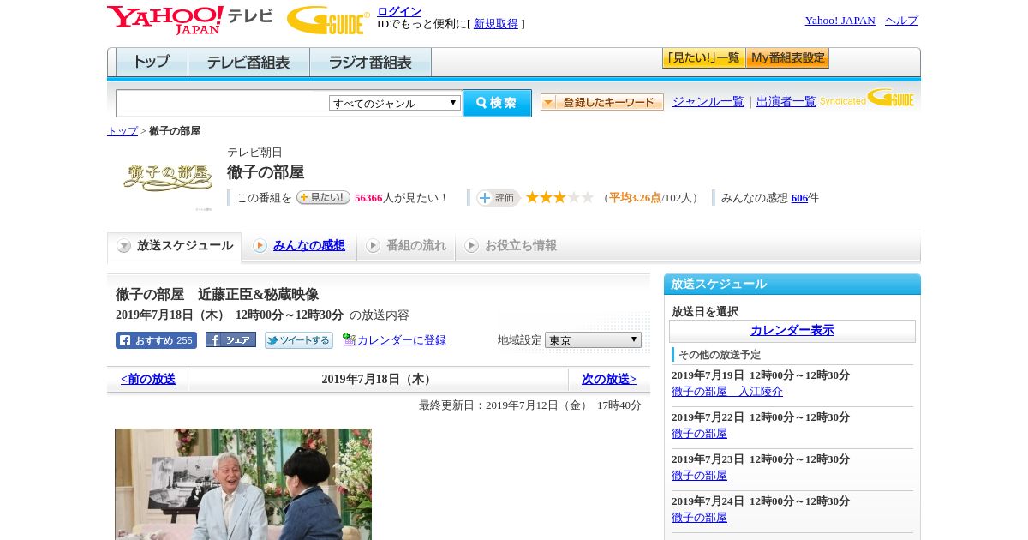Open the ヘルプ link
The height and width of the screenshot is (540, 1028).
coord(901,21)
